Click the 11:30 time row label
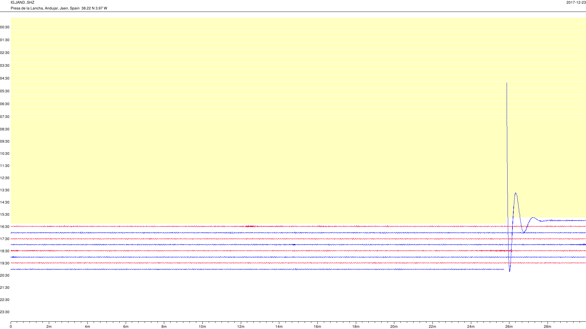586x329 pixels. 5,166
